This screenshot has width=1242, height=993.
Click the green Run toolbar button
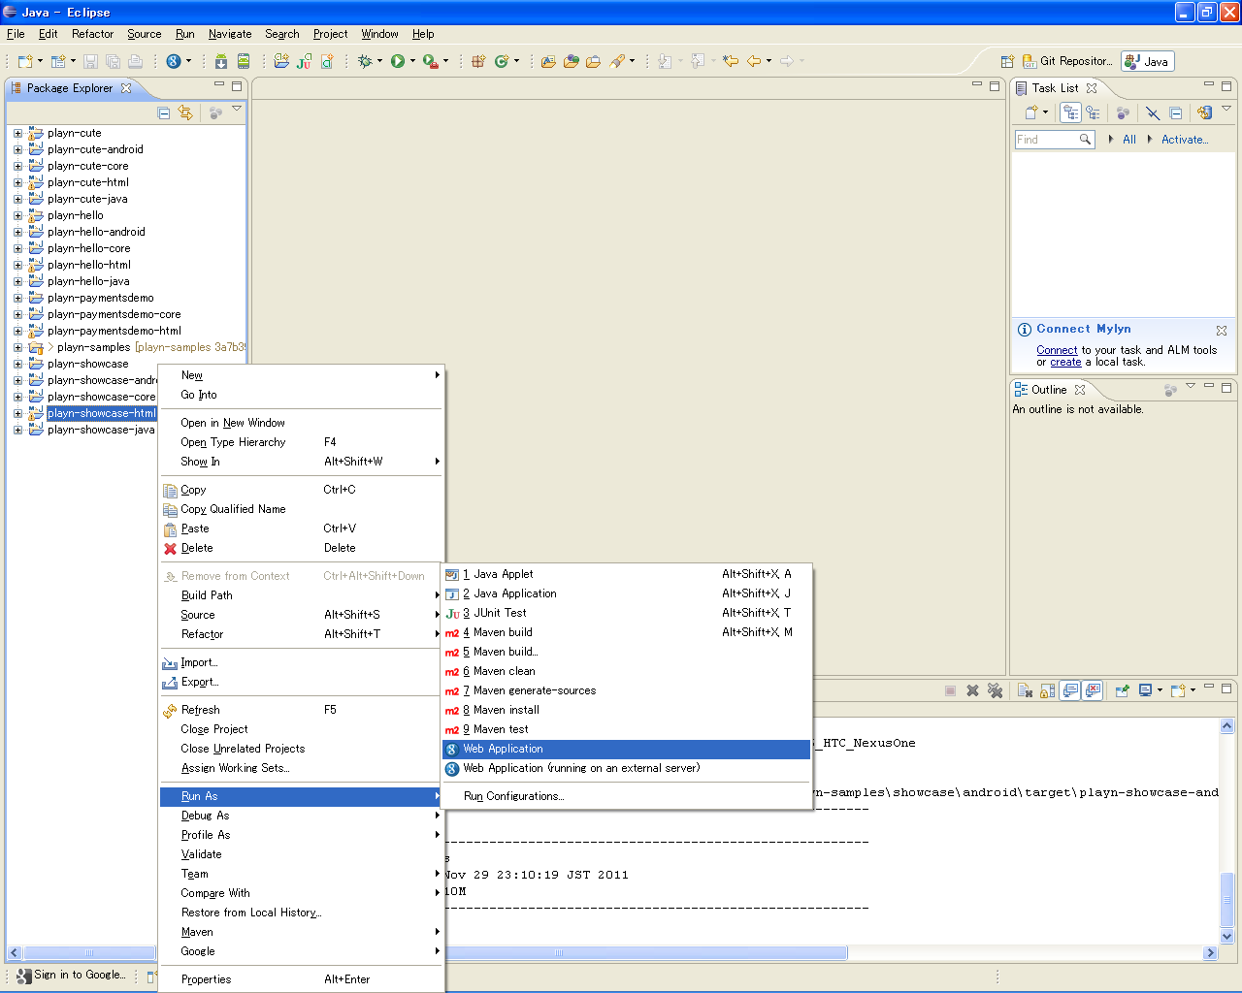398,61
